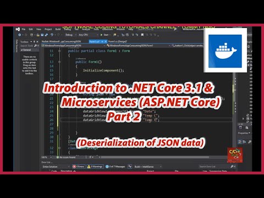Collapse the class block at line 32

click(59, 148)
